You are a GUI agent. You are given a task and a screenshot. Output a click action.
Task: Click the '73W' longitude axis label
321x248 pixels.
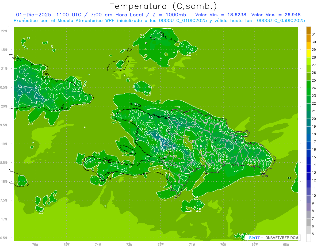tap(129, 245)
